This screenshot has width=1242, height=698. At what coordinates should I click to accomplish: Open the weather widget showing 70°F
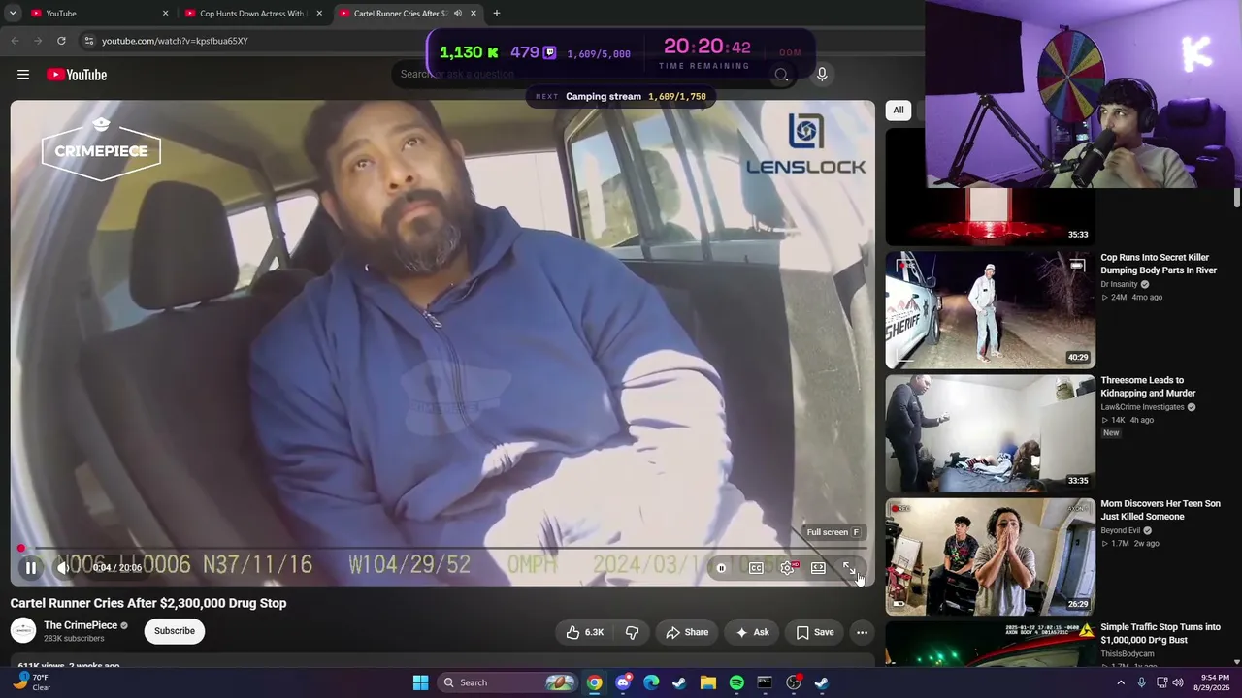pyautogui.click(x=32, y=682)
